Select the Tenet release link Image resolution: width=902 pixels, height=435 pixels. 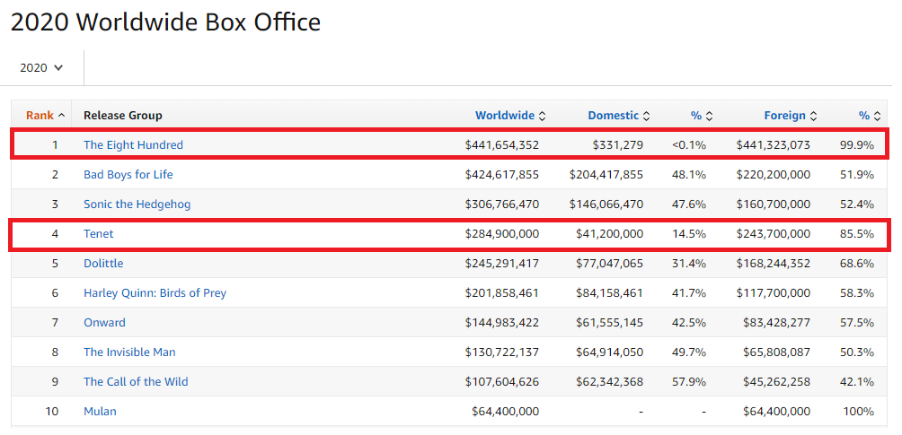point(99,234)
